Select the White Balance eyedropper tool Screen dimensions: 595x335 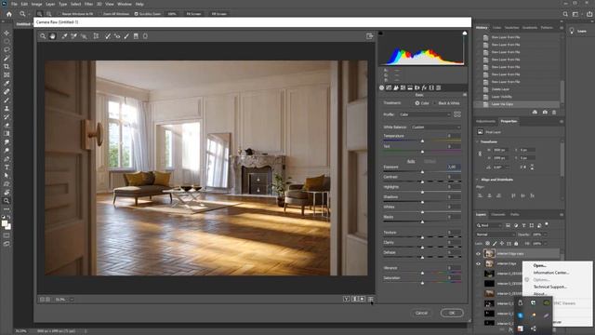(x=64, y=36)
